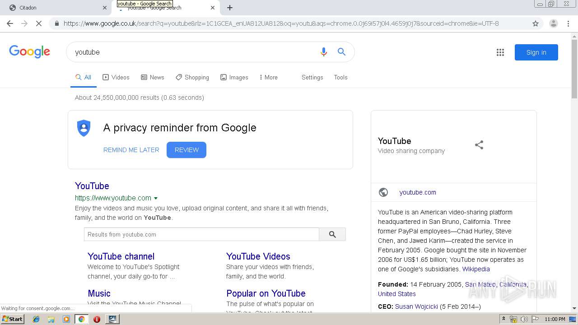This screenshot has height=325, width=578.
Task: Open youtube.com link in knowledge panel
Action: point(418,192)
